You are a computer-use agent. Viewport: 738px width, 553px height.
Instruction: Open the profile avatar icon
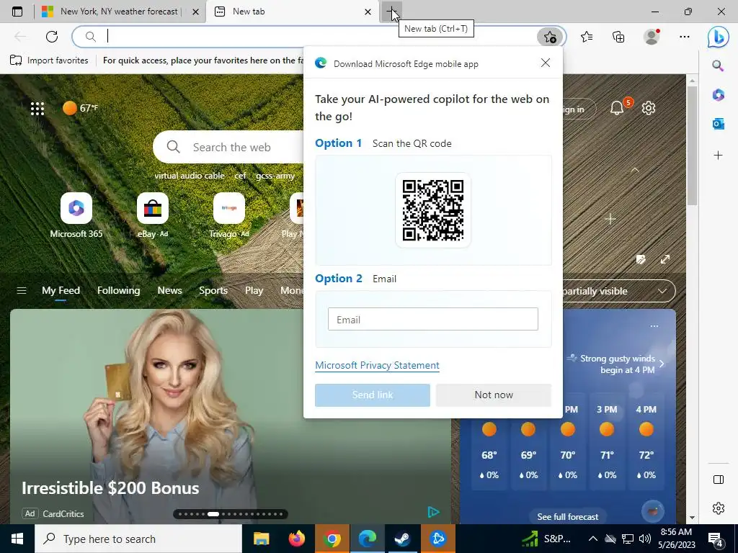pos(652,37)
